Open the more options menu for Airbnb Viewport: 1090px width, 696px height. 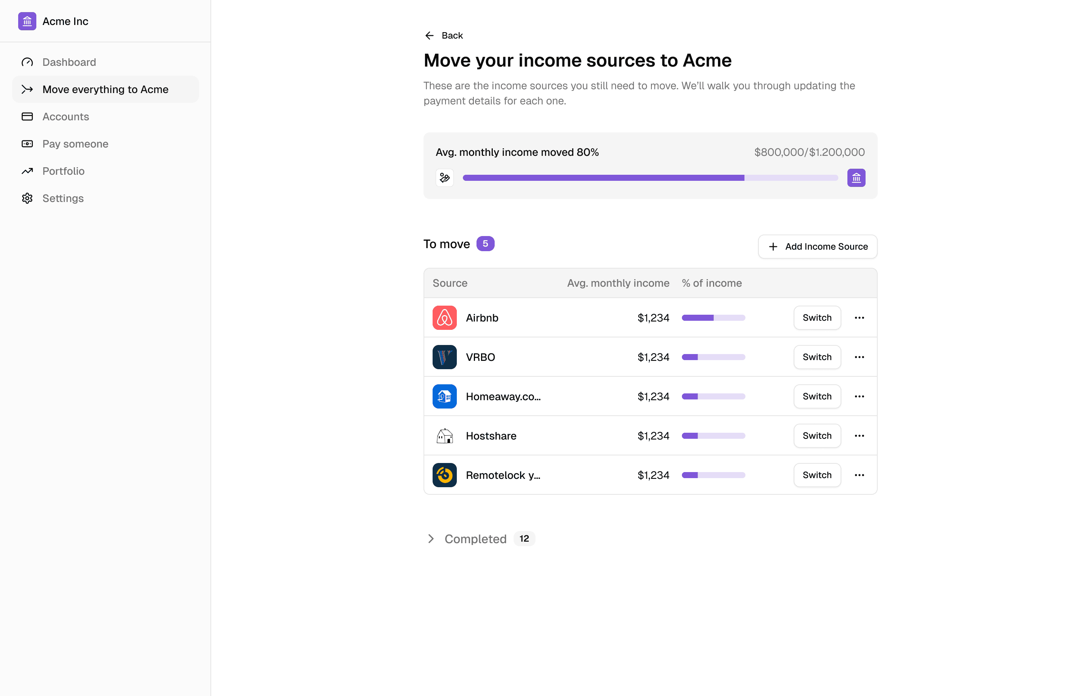(859, 318)
